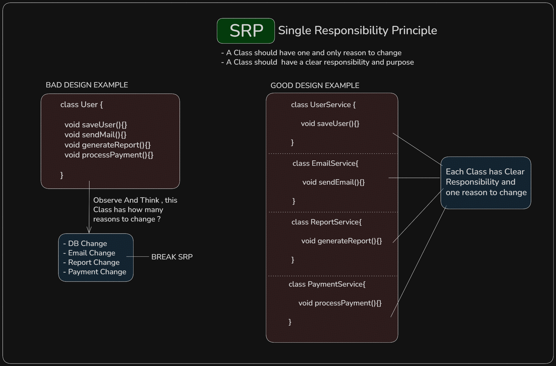Click the '- Payment Change' item
The height and width of the screenshot is (366, 556).
pyautogui.click(x=94, y=272)
